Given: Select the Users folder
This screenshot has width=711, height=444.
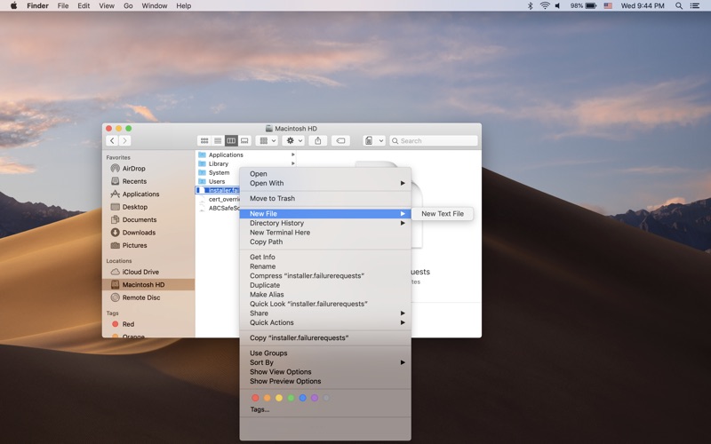Looking at the screenshot, I should tap(217, 181).
